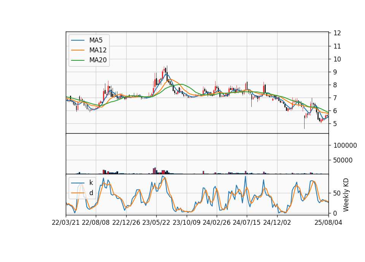
Task: Select the 22/12/26 date tick label
Action: (126, 223)
